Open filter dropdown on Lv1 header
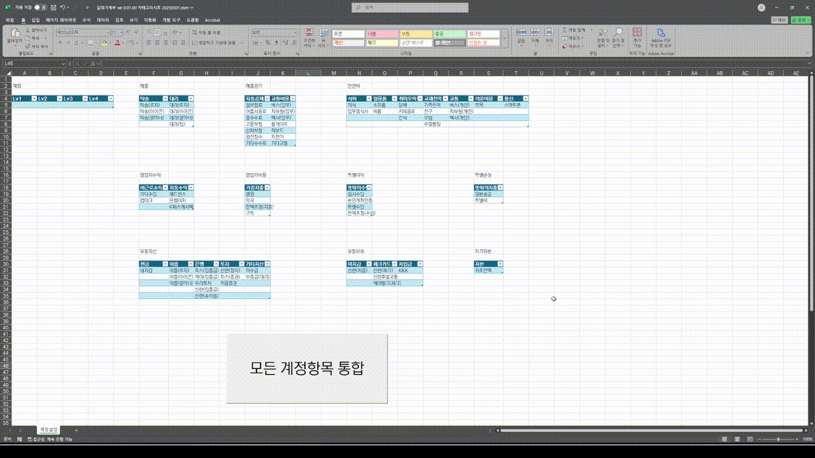Screen dimensions: 815x458 point(34,99)
